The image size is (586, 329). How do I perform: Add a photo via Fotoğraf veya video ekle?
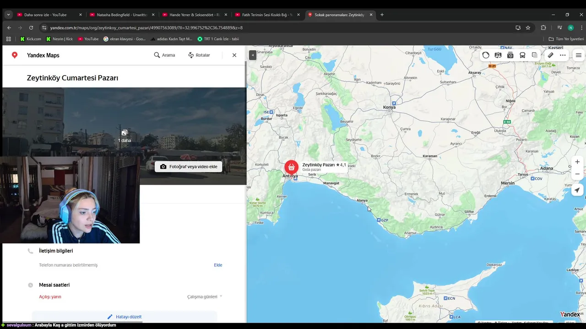[x=189, y=167]
